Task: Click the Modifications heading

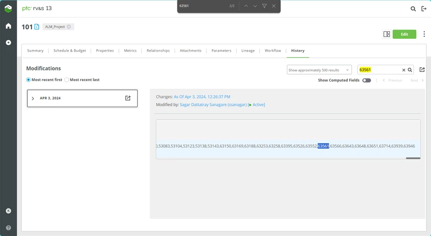Action: point(43,68)
